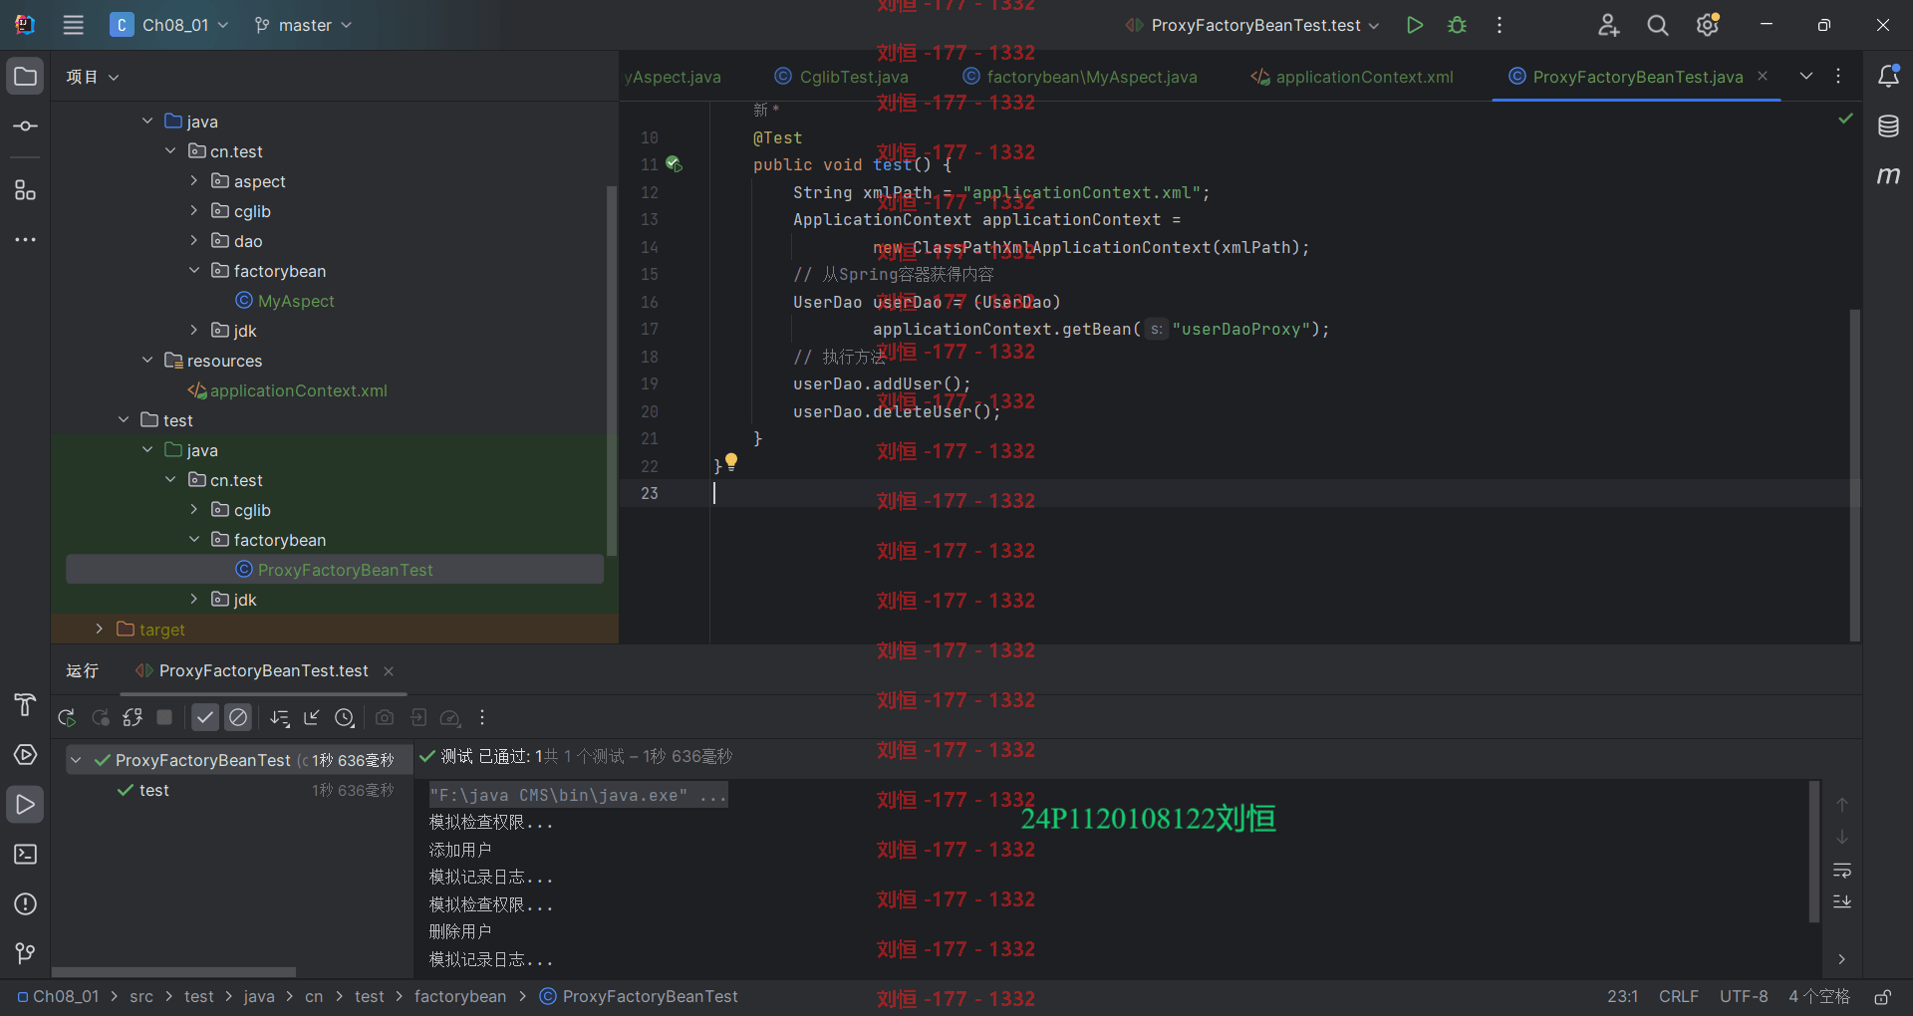Open the Database tool window icon
Screen dimensions: 1913x1016
click(1888, 127)
